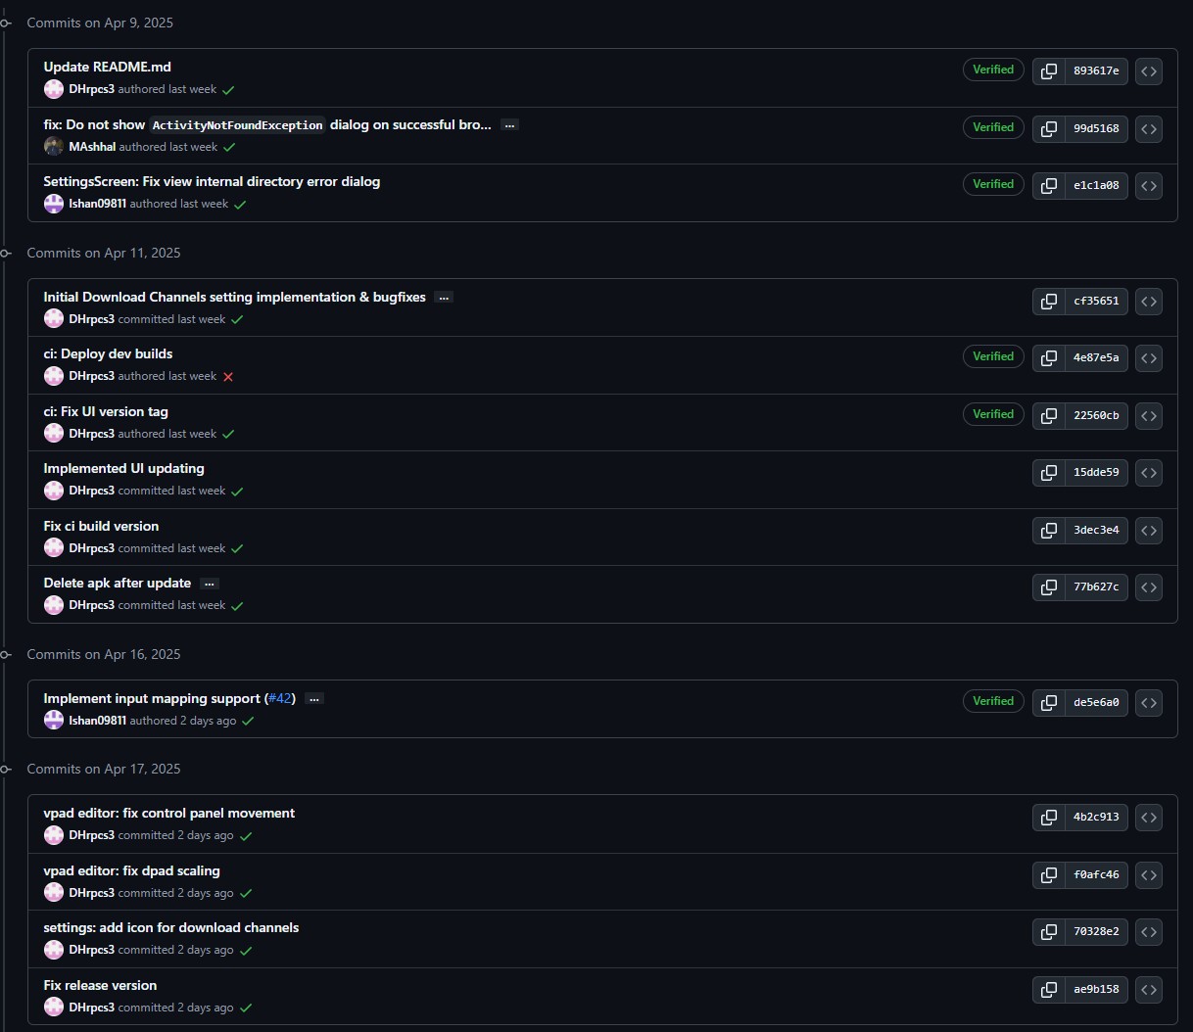Viewport: 1193px width, 1032px height.
Task: Click Ishan09811 avatar on SettingsScreen commit
Action: coord(54,204)
